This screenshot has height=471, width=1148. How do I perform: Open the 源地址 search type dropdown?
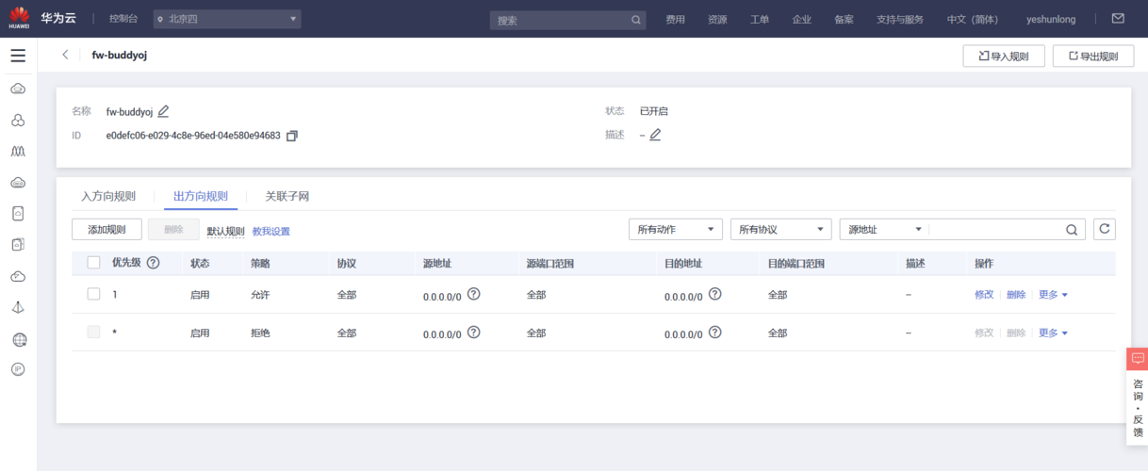[884, 229]
